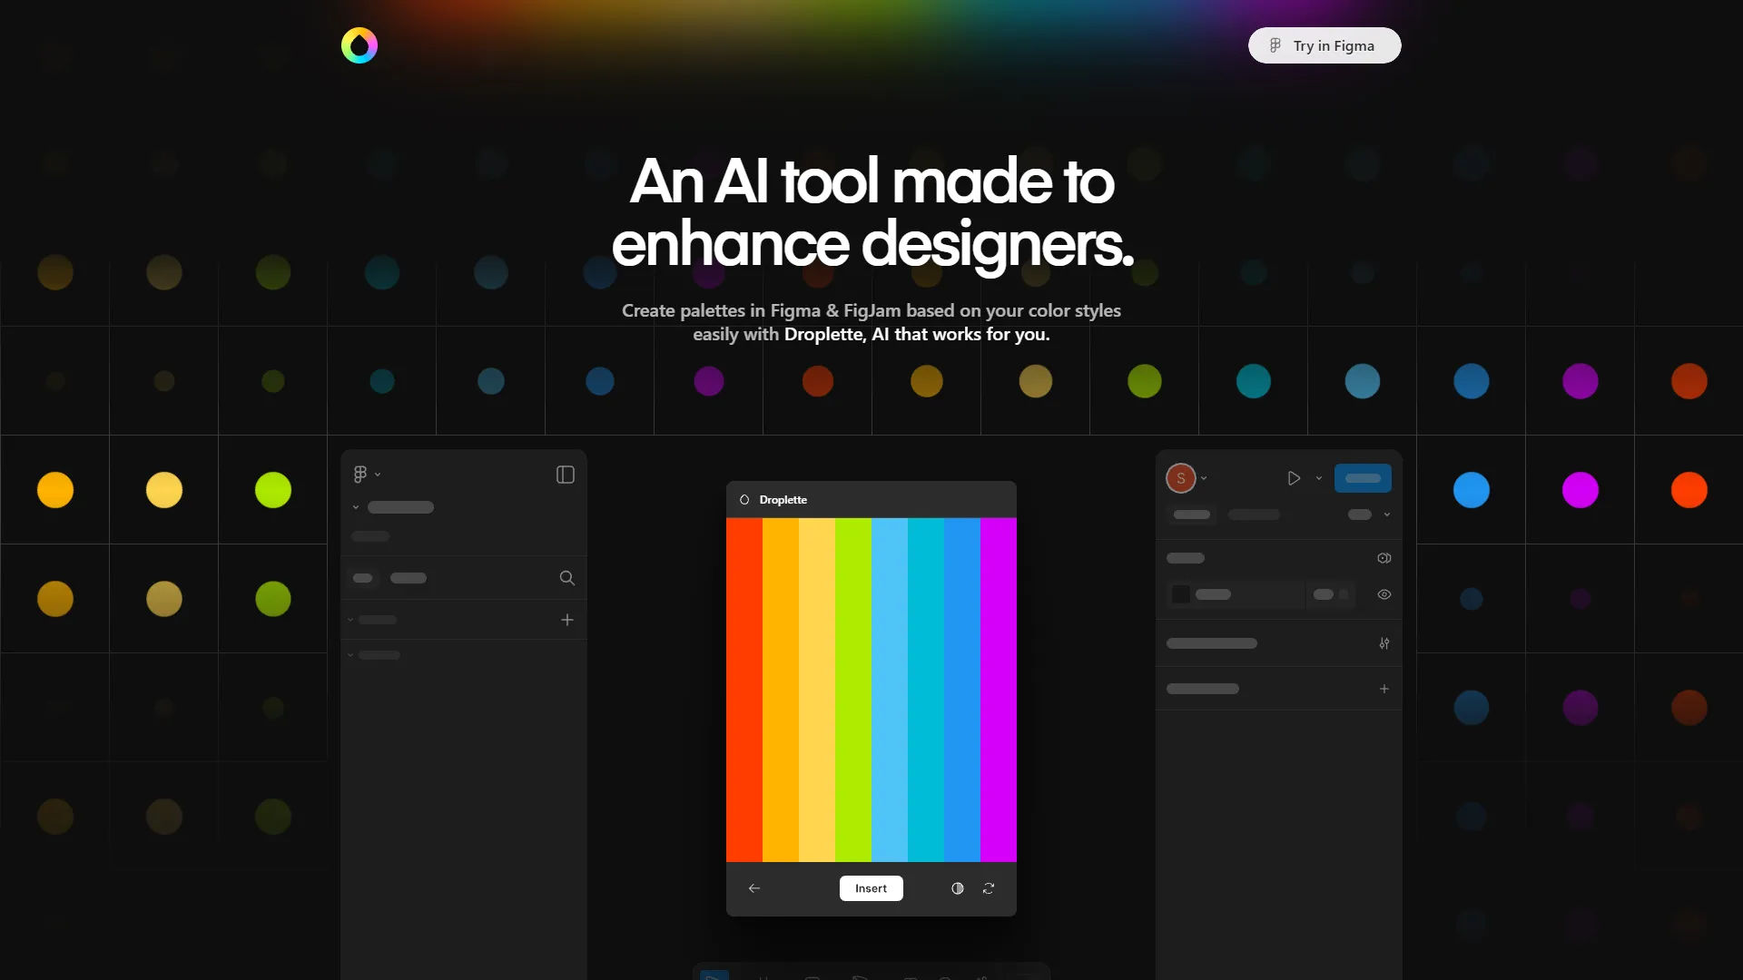Add a page with the plus icon
The height and width of the screenshot is (980, 1743).
pos(566,620)
